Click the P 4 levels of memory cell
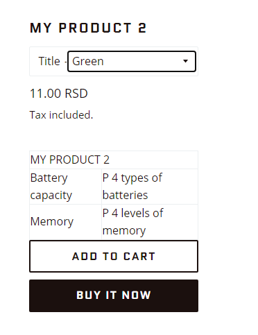258x335 pixels. click(x=150, y=222)
